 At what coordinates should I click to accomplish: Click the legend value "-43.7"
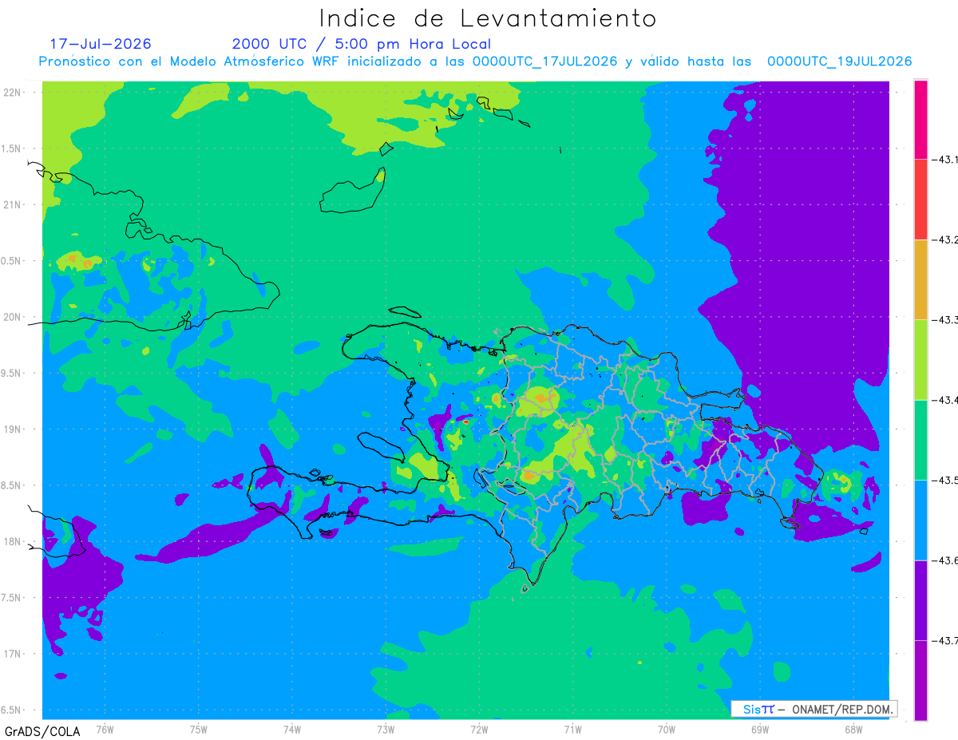tap(946, 640)
